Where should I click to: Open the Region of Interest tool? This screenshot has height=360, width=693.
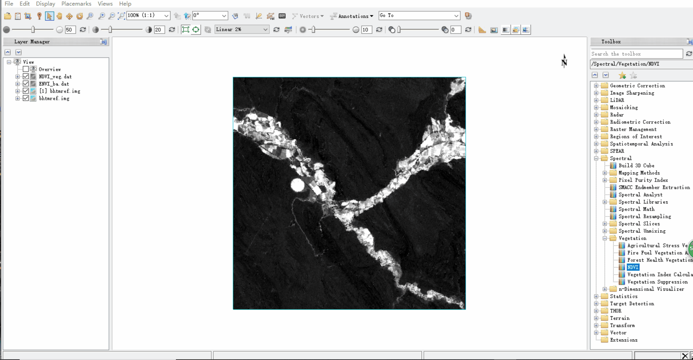pos(271,16)
